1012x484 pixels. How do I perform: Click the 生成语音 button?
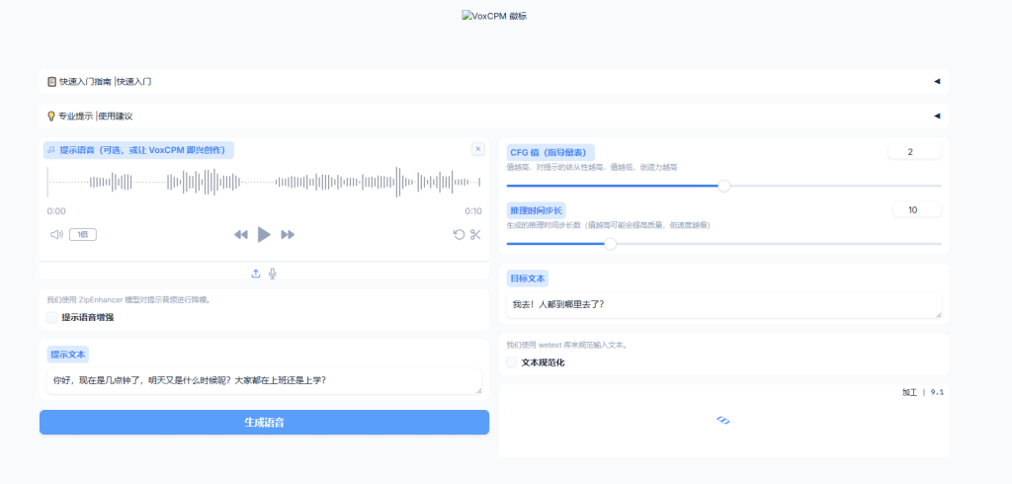coord(264,422)
